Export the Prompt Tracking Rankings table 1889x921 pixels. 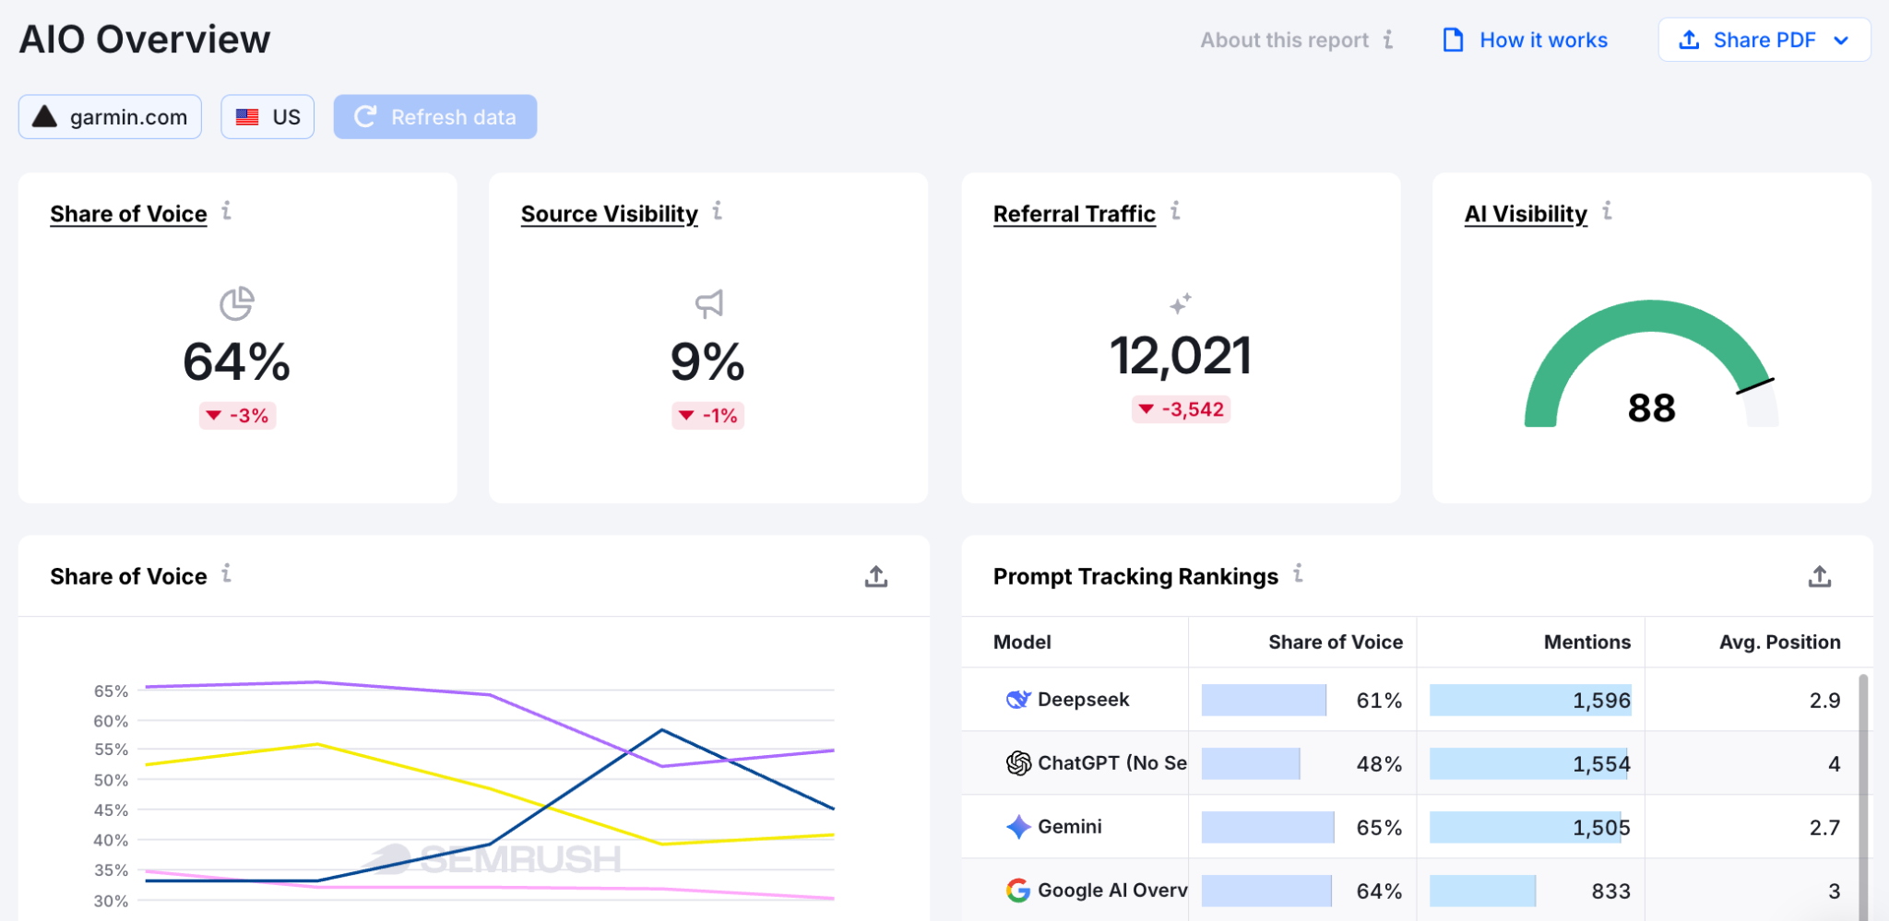1820,577
